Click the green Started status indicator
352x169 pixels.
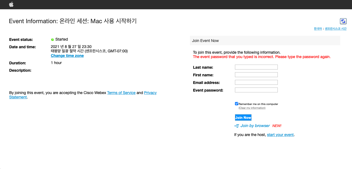coord(53,40)
